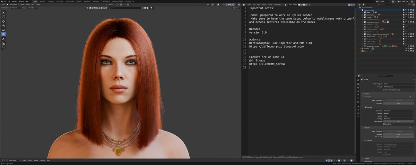
Task: Open the Format menu in the text editor
Action: [270, 4]
